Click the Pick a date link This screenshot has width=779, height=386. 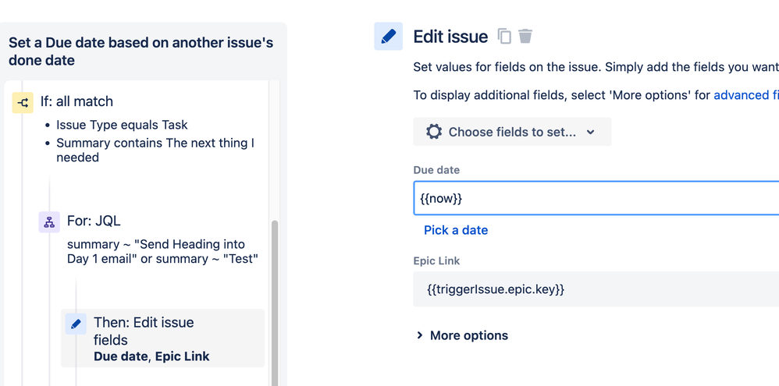point(456,230)
